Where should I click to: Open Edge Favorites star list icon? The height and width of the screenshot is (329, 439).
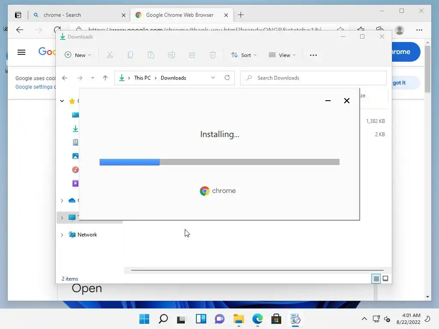[361, 30]
